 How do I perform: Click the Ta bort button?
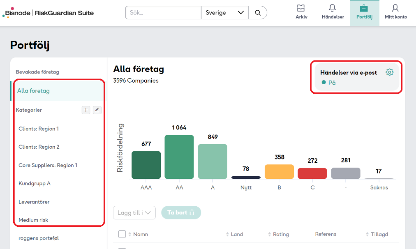(181, 212)
